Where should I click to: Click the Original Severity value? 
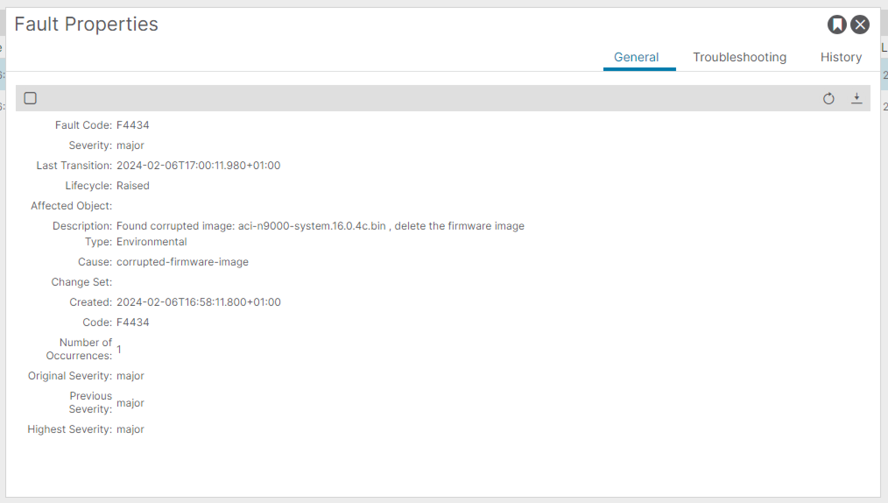(x=130, y=376)
